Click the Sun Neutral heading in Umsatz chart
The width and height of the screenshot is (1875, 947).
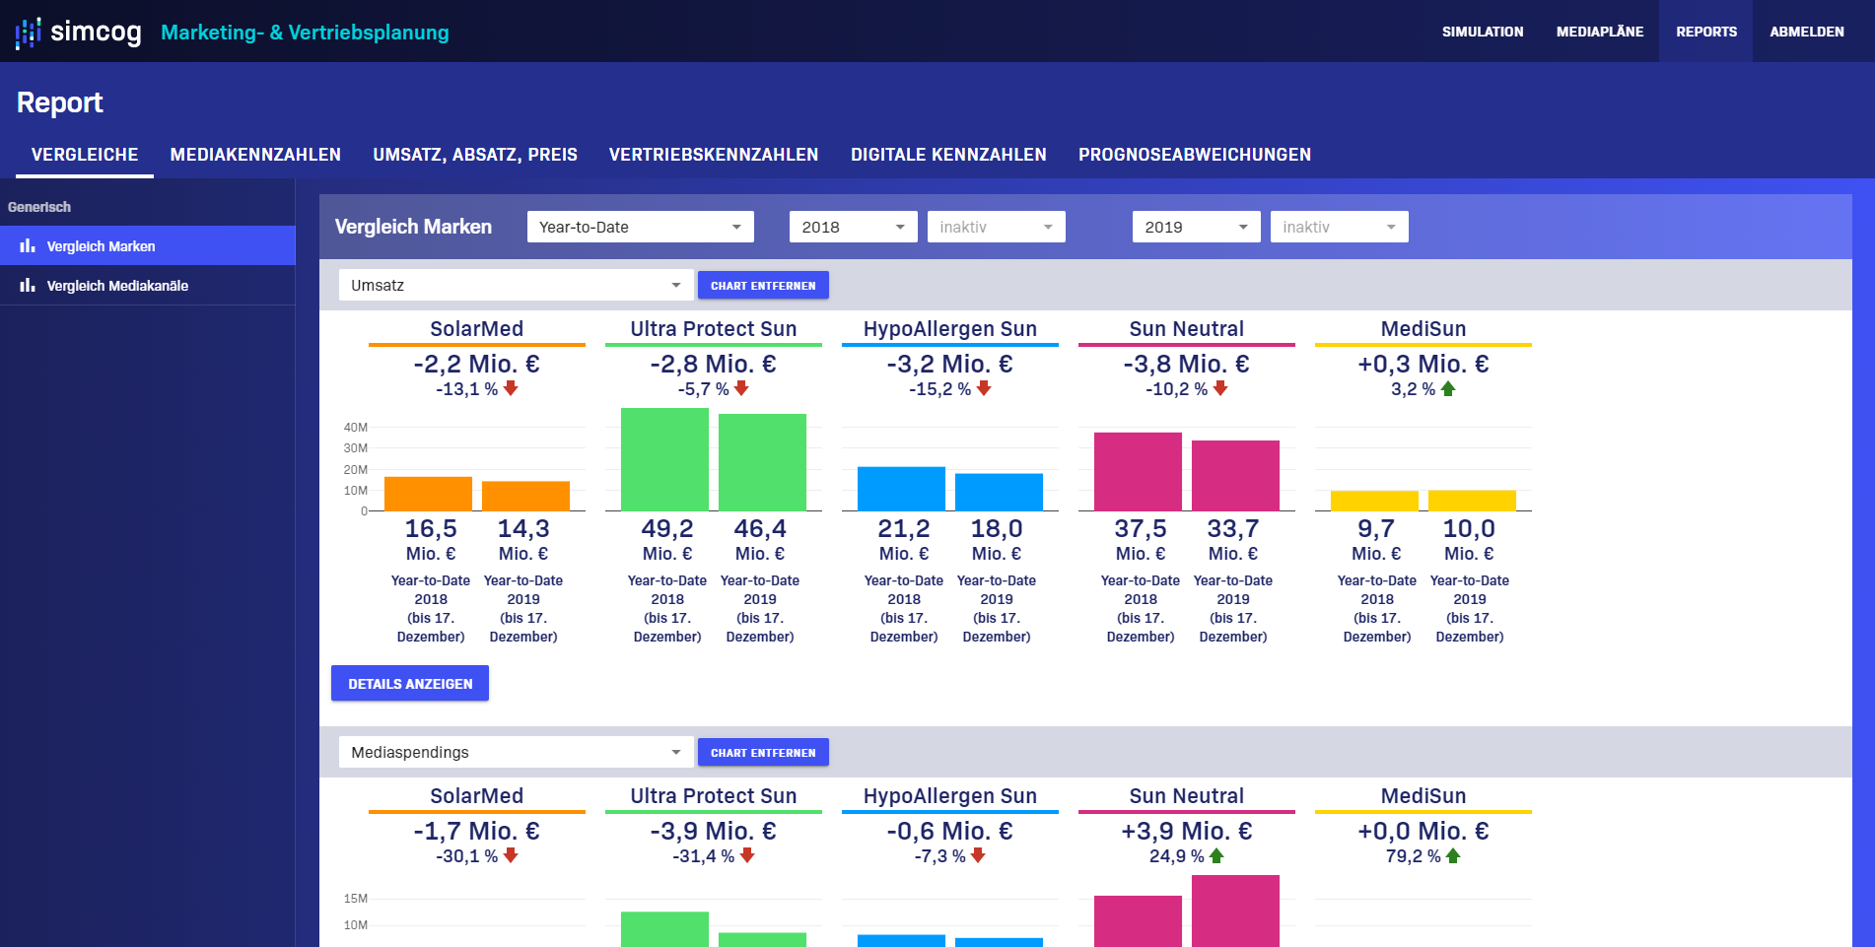[x=1187, y=329]
